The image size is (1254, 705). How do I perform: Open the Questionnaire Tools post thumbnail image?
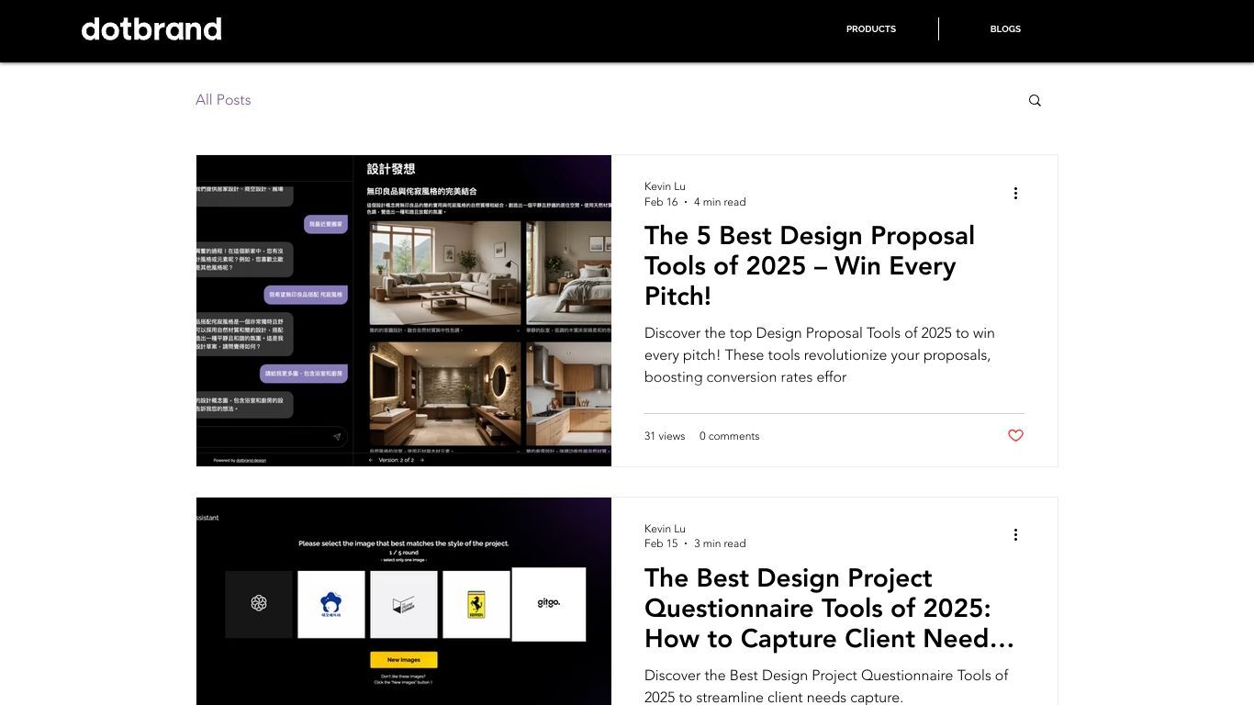(404, 601)
